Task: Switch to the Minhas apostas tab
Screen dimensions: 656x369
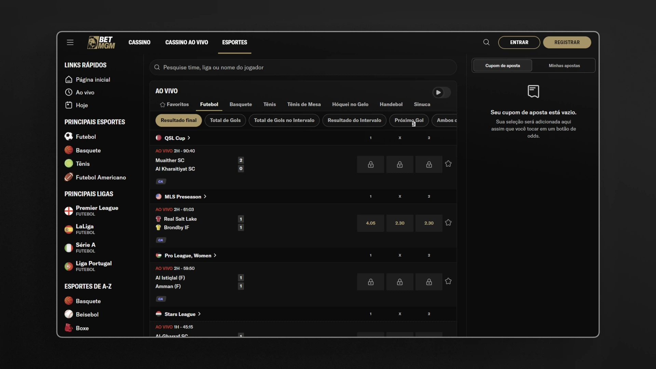Action: pyautogui.click(x=564, y=66)
